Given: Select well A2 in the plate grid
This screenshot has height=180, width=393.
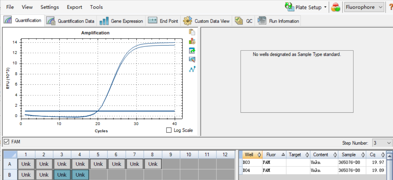Looking at the screenshot, I should point(44,164).
